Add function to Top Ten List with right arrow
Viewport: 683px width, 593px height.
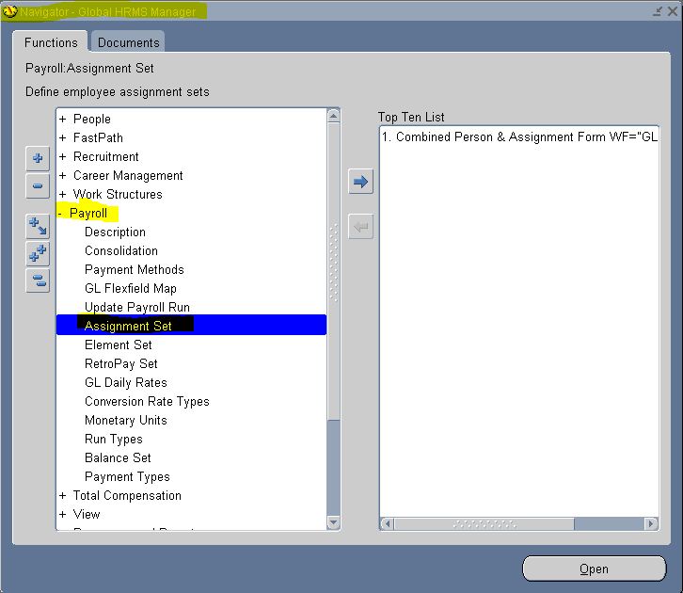tap(360, 182)
